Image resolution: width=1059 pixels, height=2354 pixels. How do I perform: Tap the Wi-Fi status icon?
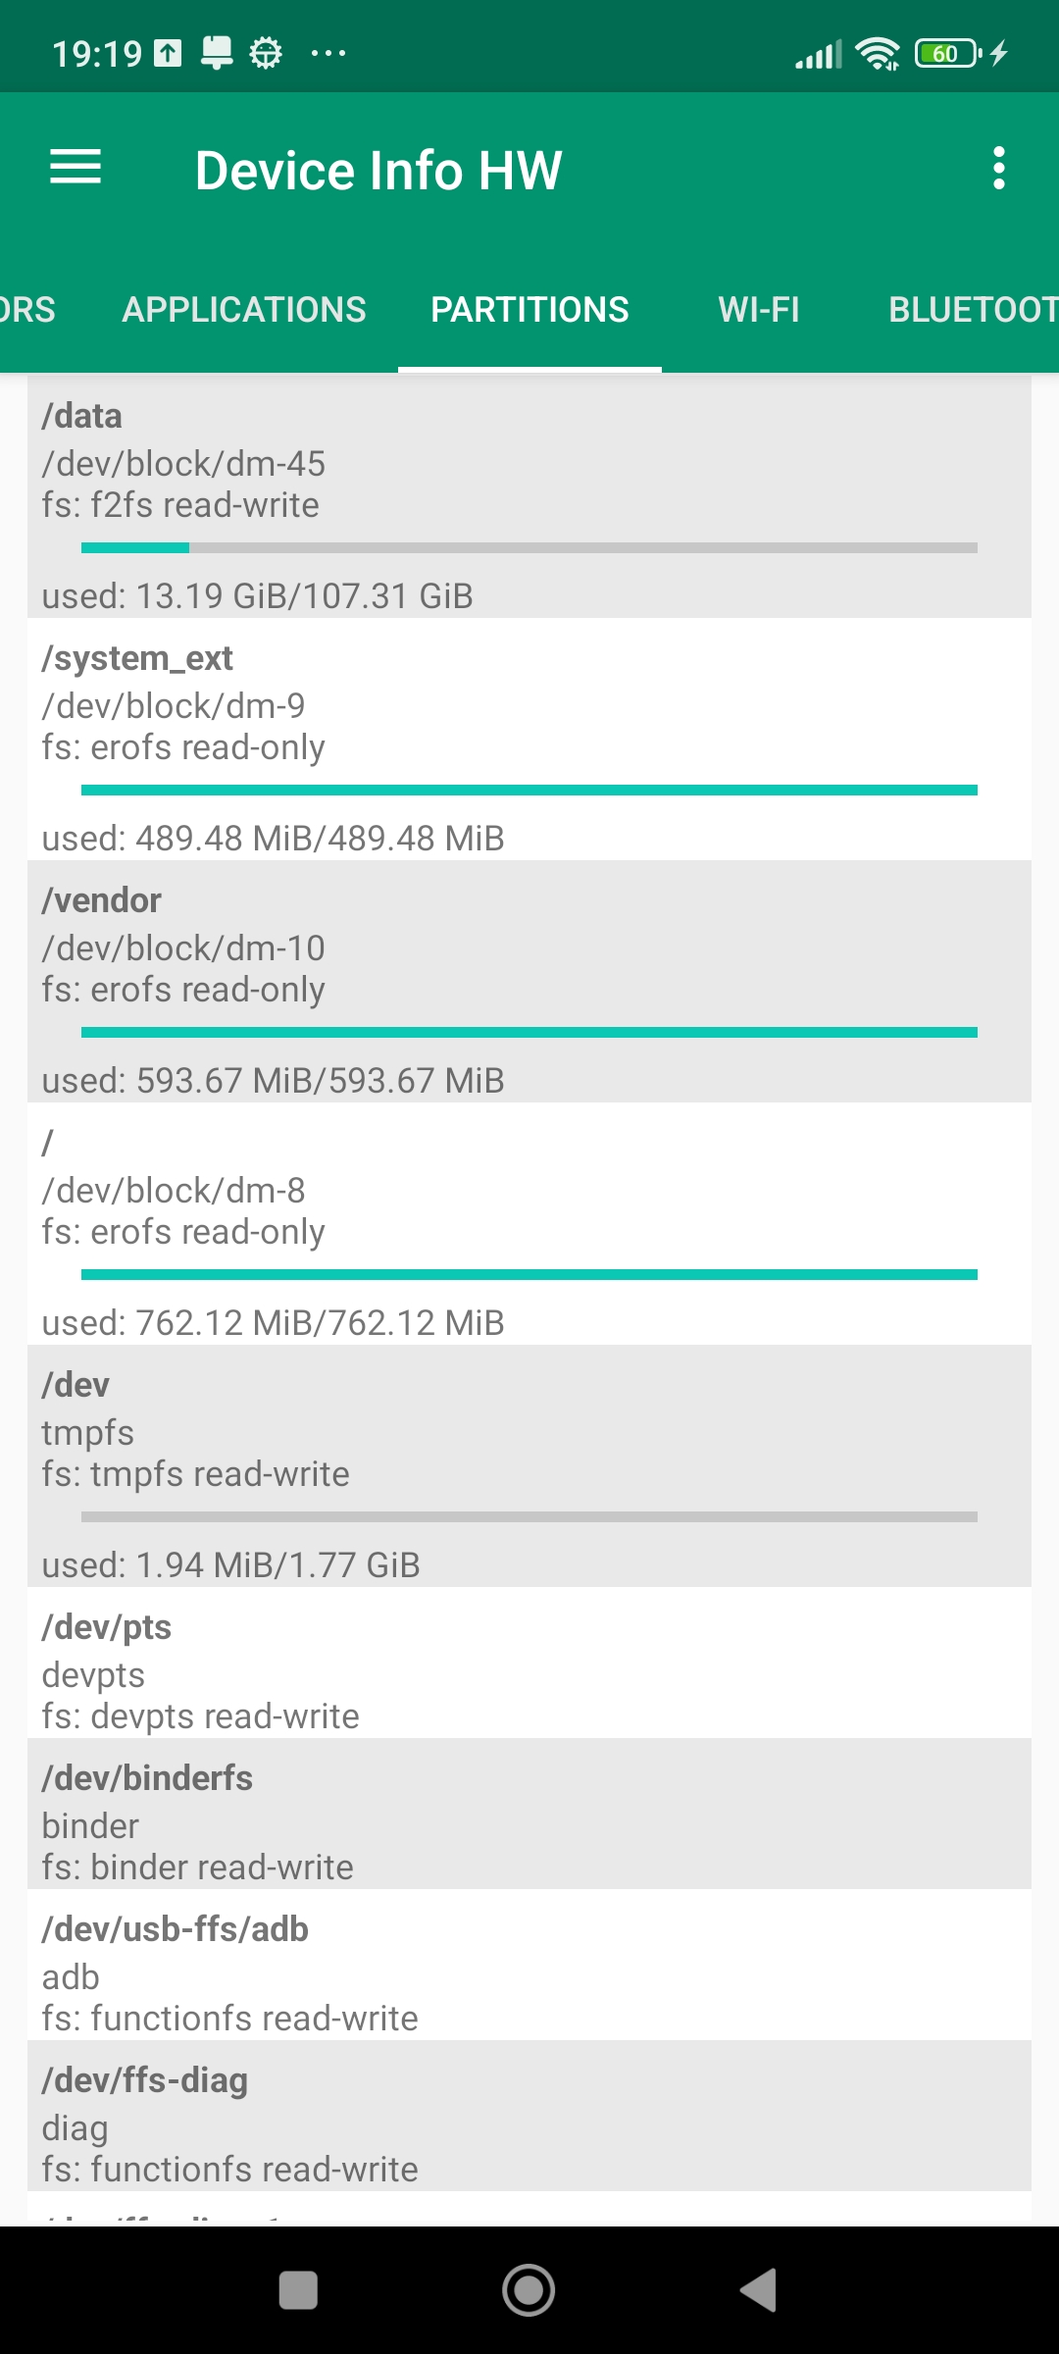(877, 53)
